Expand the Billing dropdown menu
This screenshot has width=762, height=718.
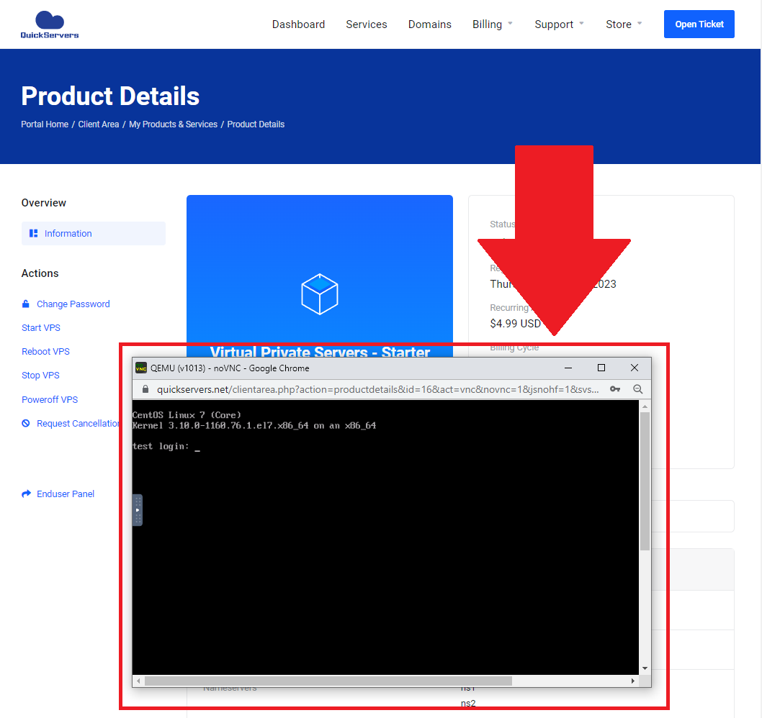(493, 24)
